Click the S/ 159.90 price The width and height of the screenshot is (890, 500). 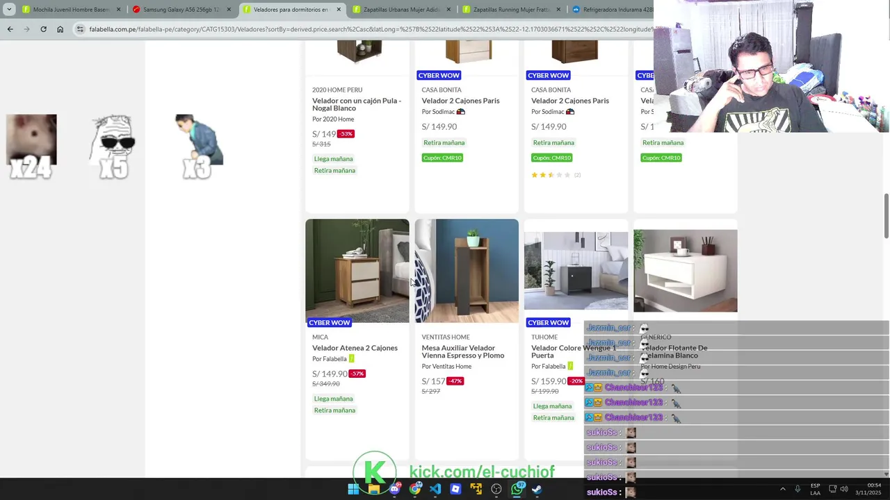coord(549,381)
